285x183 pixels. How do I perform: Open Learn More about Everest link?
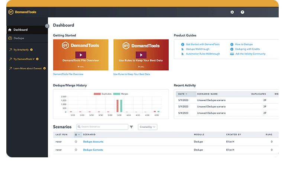pos(27,68)
